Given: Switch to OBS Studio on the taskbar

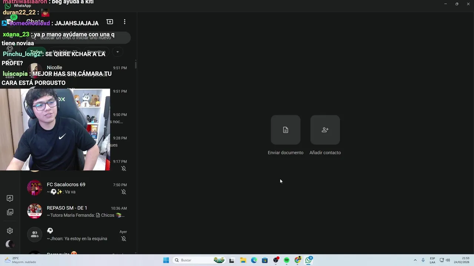Looking at the screenshot, I should [x=276, y=260].
